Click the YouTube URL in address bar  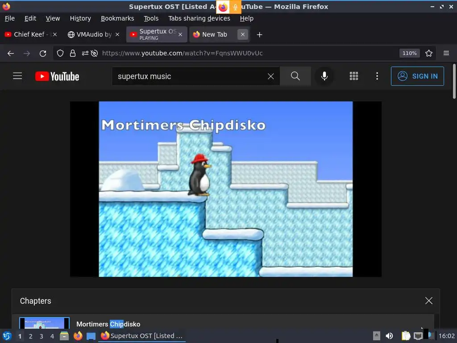pyautogui.click(x=182, y=53)
